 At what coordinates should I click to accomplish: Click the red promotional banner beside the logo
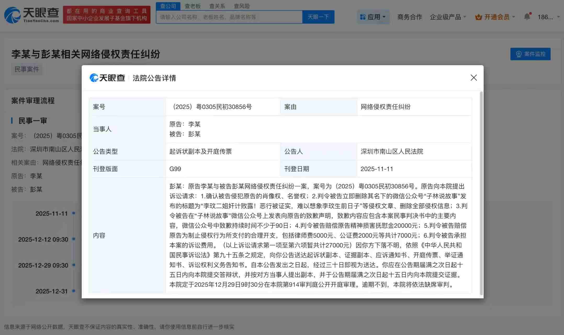107,15
